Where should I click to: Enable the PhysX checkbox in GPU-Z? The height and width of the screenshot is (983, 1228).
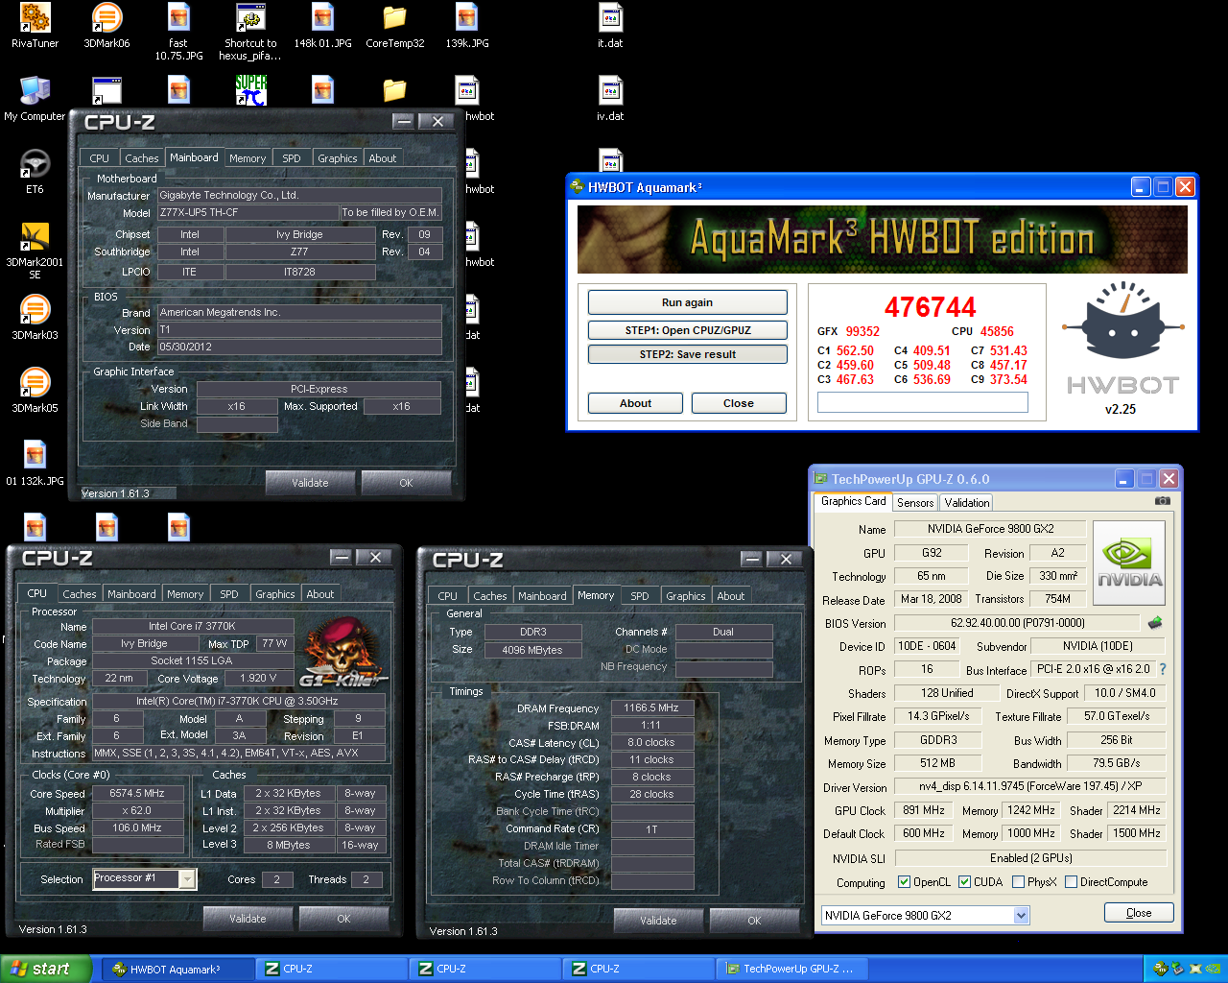pyautogui.click(x=1018, y=882)
